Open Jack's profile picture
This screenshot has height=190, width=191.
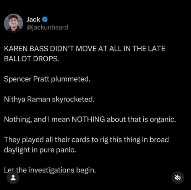pos(13,23)
